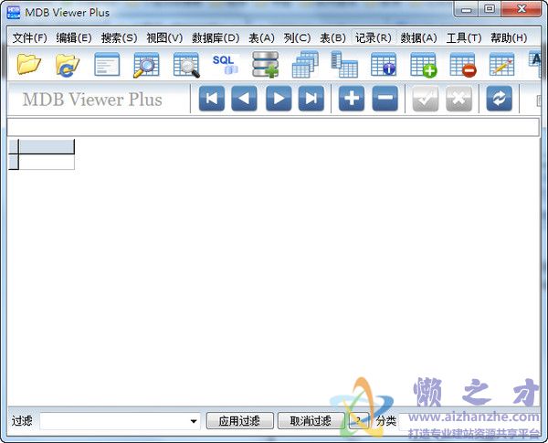Screen dimensions: 548x443
Task: Click the 应用过滤 button
Action: [239, 421]
